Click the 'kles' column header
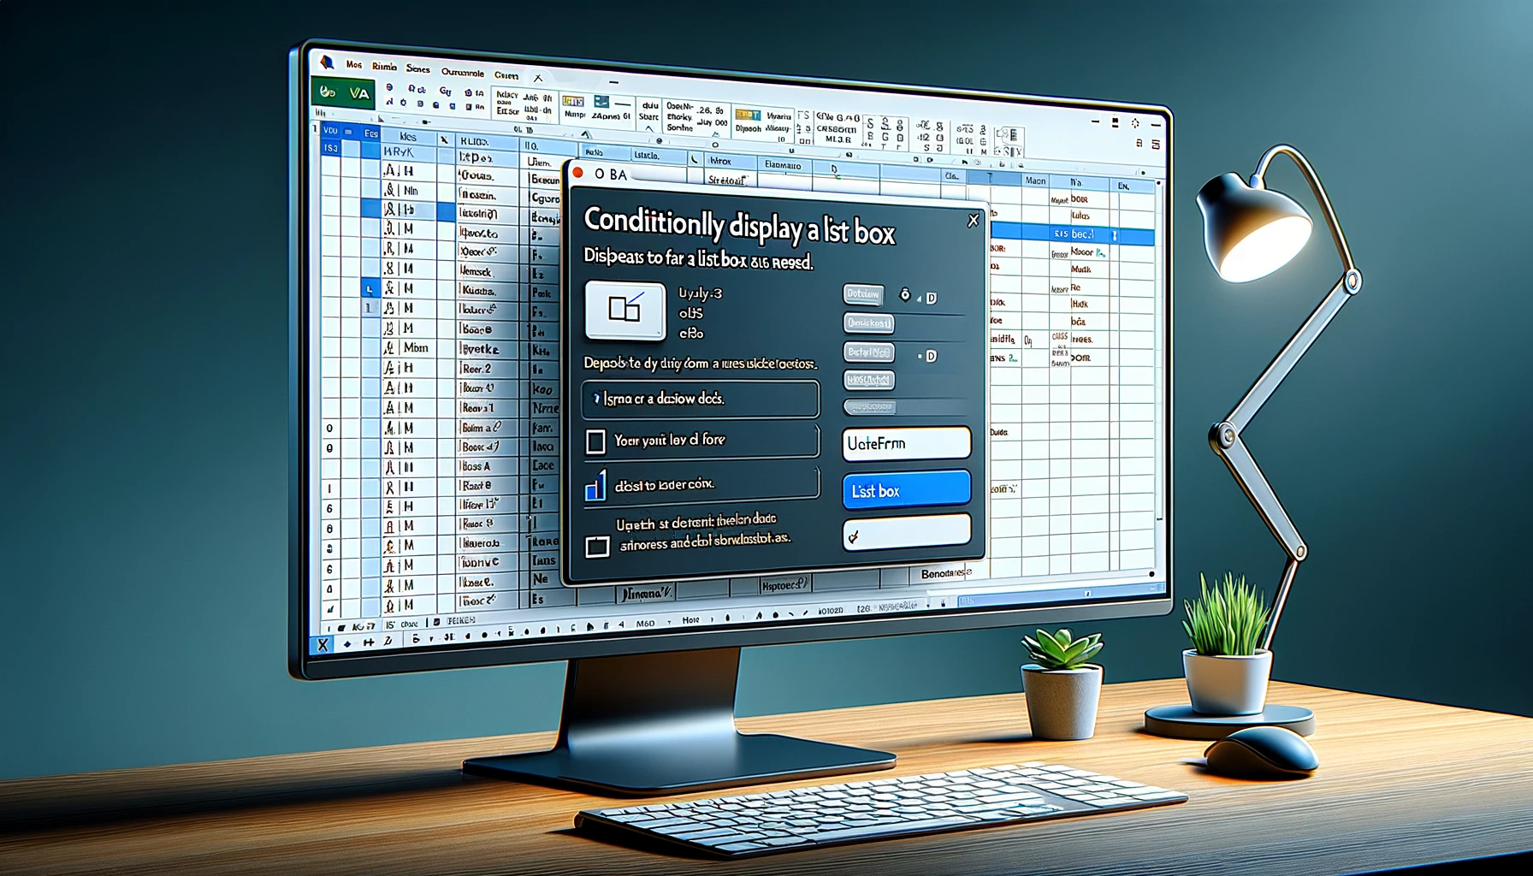Screen dimensions: 1533x876 point(408,137)
